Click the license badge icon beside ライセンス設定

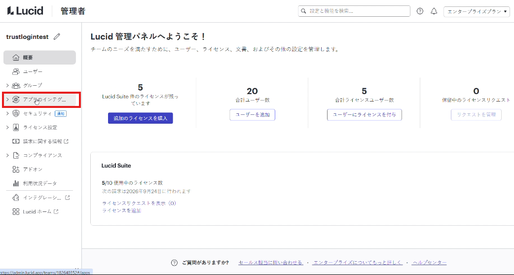point(16,128)
